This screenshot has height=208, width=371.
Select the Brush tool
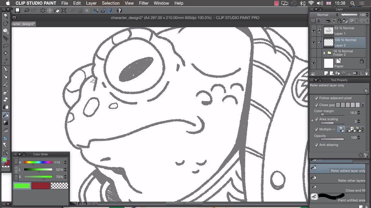(6, 84)
